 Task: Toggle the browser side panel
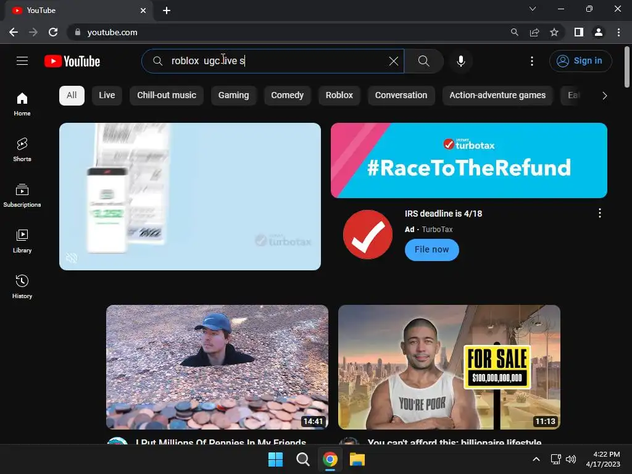coord(579,32)
